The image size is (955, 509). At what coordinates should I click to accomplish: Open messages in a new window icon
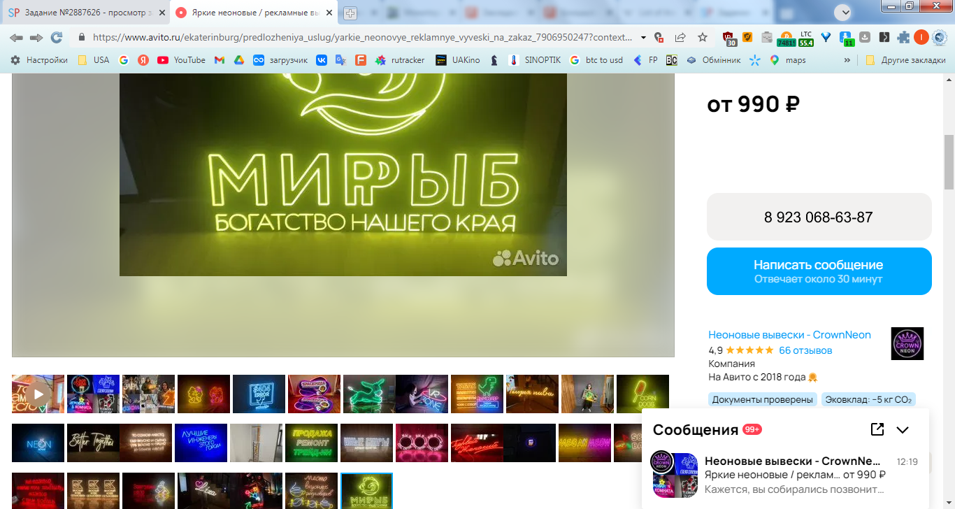click(877, 429)
